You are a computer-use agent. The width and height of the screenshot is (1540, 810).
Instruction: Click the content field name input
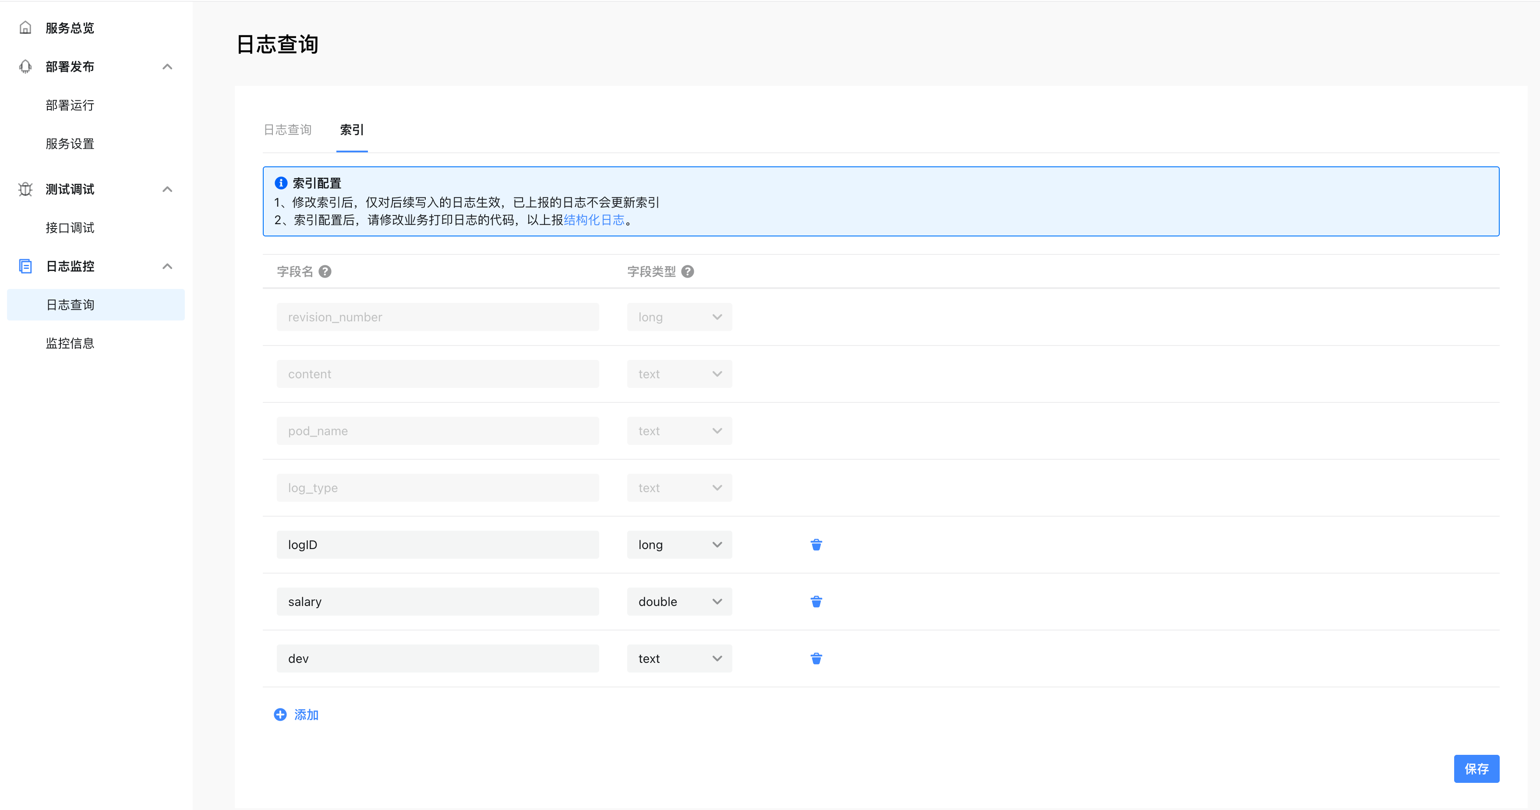(438, 373)
